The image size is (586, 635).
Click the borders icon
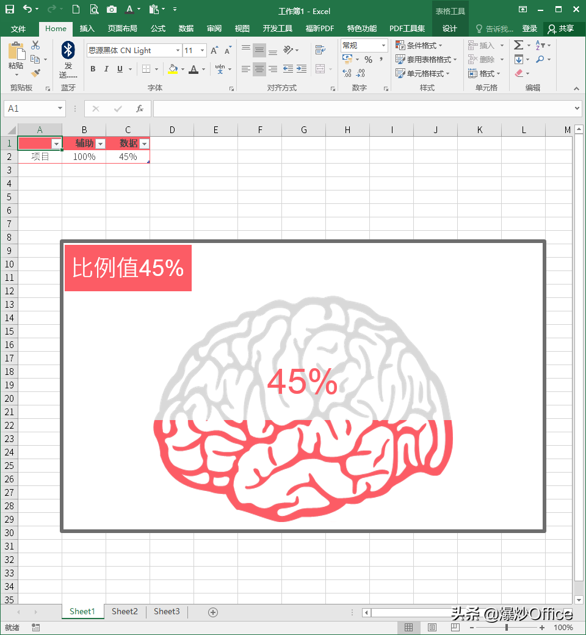point(146,69)
